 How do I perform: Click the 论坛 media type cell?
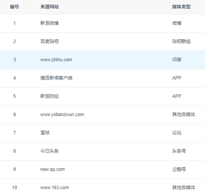coord(177,133)
